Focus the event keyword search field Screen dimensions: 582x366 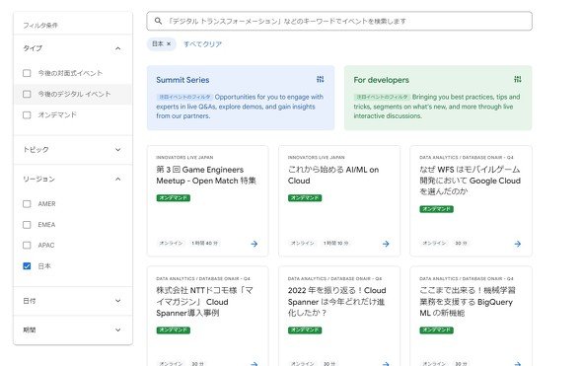[x=339, y=21]
